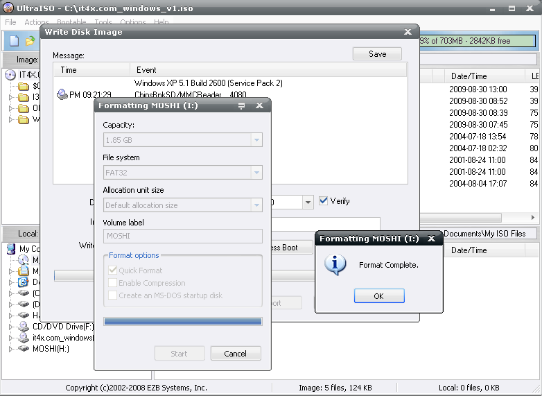Image resolution: width=542 pixels, height=396 pixels.
Task: Expand the it4x.com_windows tree node
Action: click(x=10, y=338)
